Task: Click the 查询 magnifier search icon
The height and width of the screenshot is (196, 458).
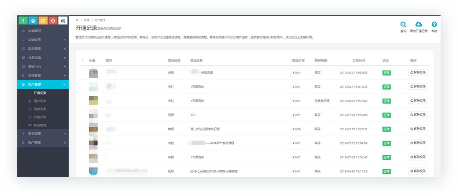Action: coord(403,25)
